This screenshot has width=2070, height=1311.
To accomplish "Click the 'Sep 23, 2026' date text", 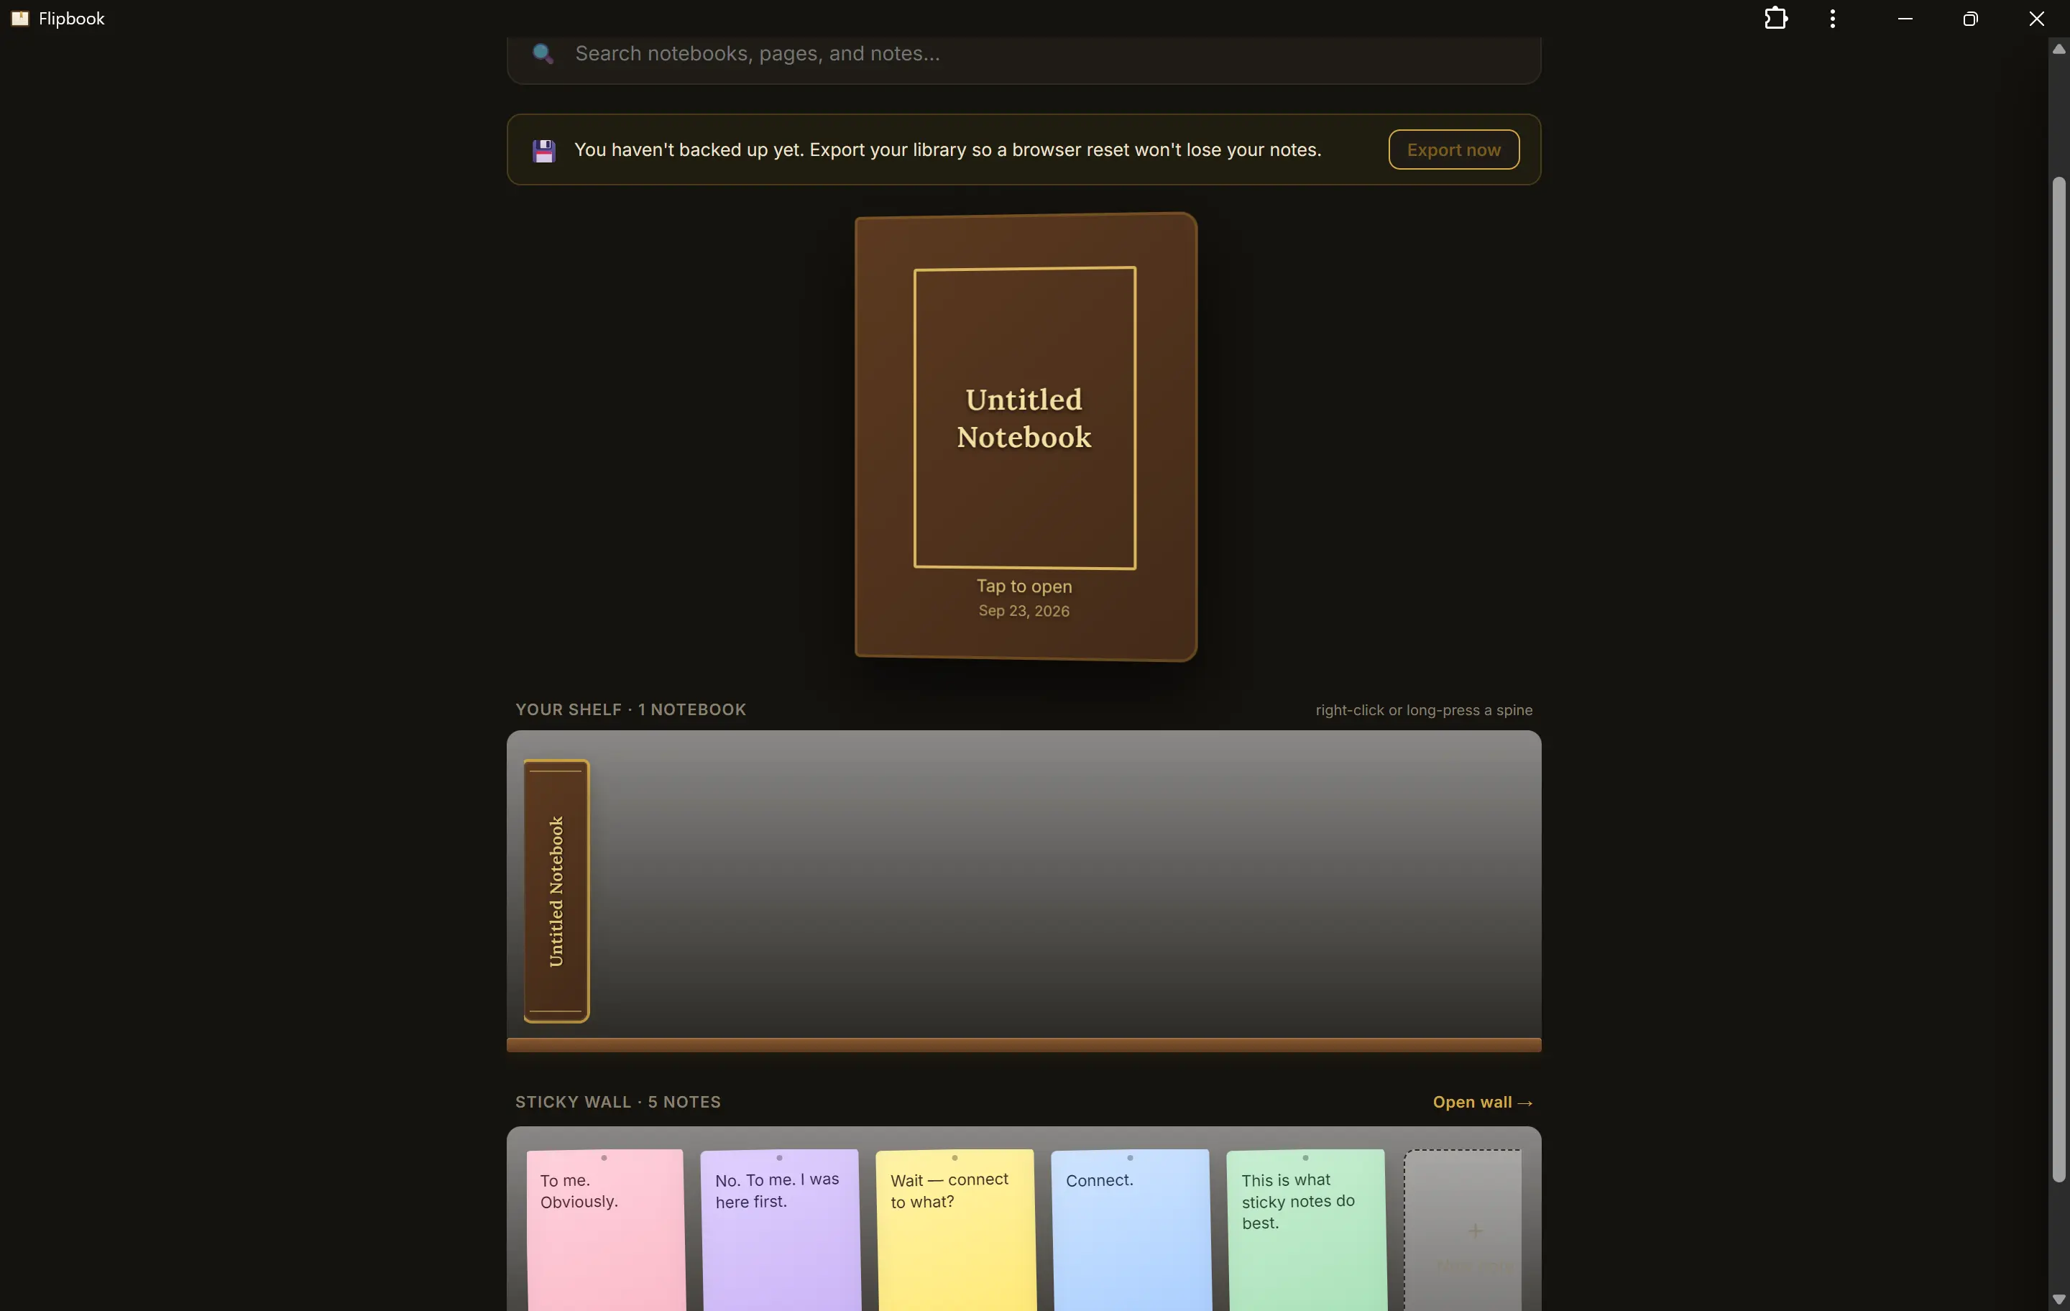I will pos(1023,611).
